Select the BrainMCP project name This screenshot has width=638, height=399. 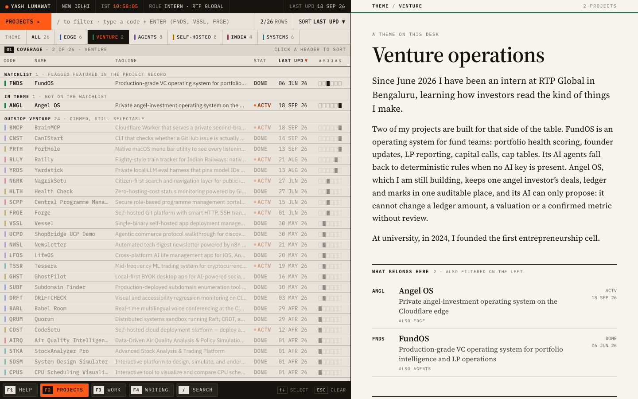pyautogui.click(x=47, y=128)
